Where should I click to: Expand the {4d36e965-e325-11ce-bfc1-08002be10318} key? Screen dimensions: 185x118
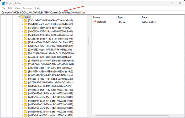[22, 94]
